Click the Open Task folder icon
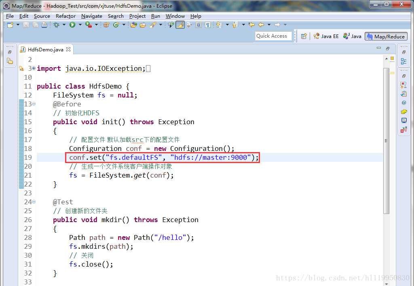Viewport: 414px width, 286px height. (143, 25)
